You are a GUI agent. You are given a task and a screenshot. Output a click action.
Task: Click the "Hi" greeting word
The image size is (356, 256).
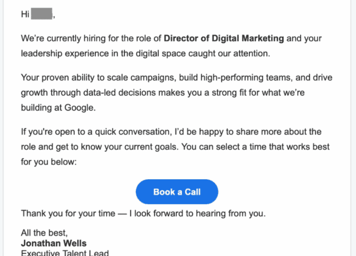pos(25,14)
